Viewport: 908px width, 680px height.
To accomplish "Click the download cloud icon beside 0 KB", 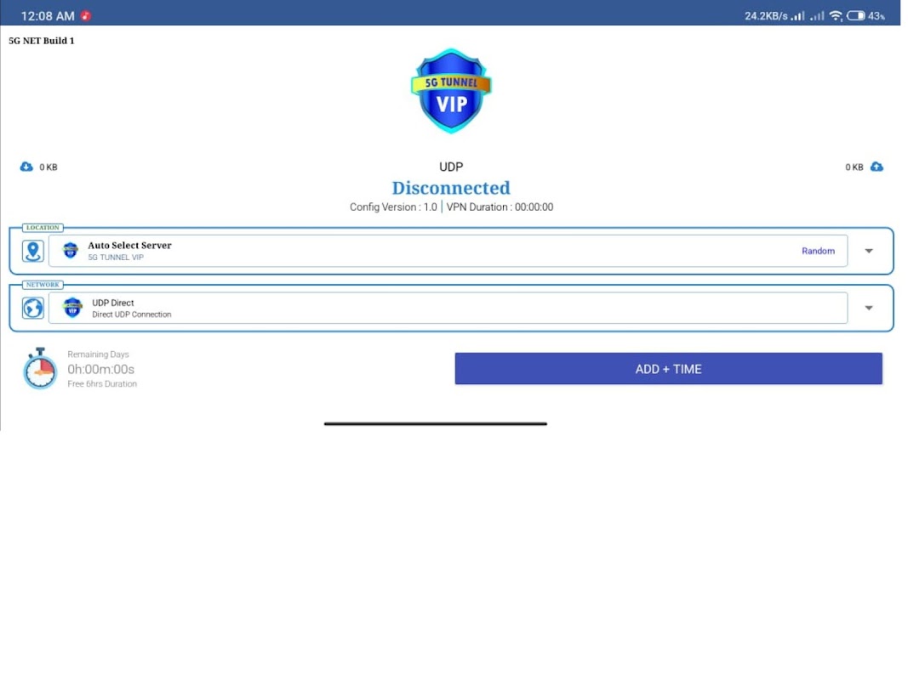I will point(26,167).
